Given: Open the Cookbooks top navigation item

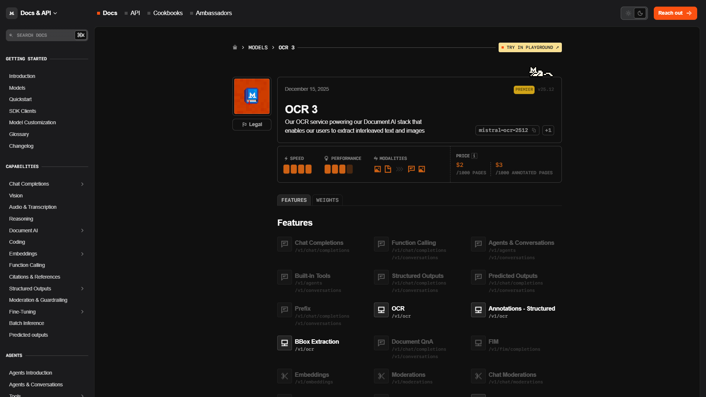Looking at the screenshot, I should (168, 13).
